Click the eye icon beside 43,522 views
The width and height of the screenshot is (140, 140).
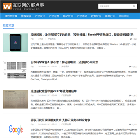click(130, 66)
